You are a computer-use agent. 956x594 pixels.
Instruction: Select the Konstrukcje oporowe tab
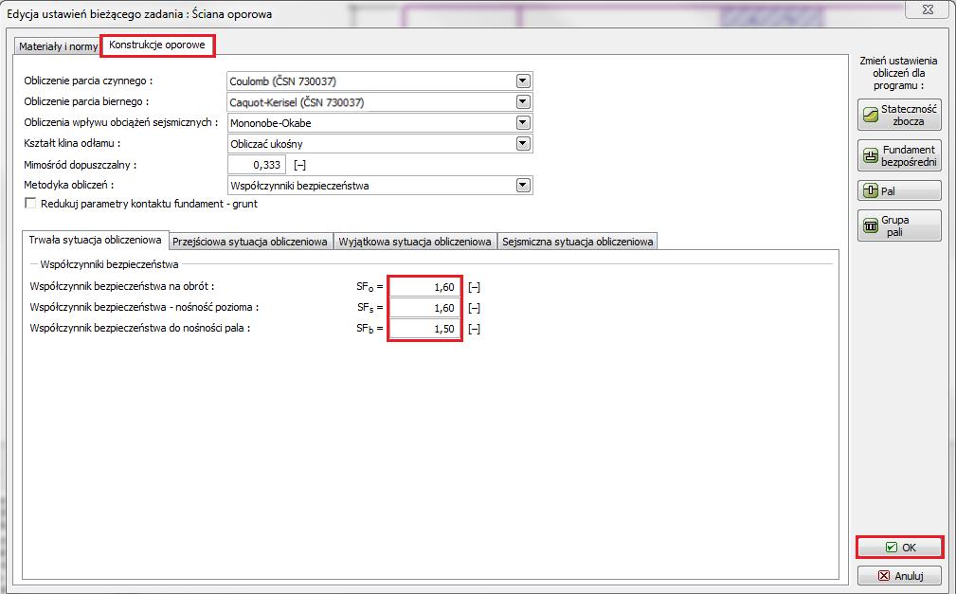click(x=157, y=45)
